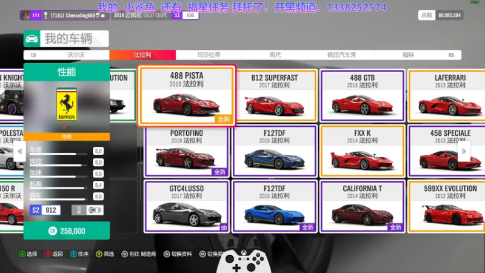Click the shield icon after the player name
This screenshot has width=485, height=273.
click(98, 15)
